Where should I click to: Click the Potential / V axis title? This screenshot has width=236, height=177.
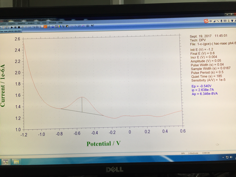pyautogui.click(x=103, y=144)
